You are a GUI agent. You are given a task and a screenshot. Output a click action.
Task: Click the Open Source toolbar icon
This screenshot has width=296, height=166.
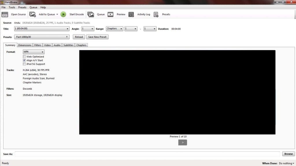(4, 14)
